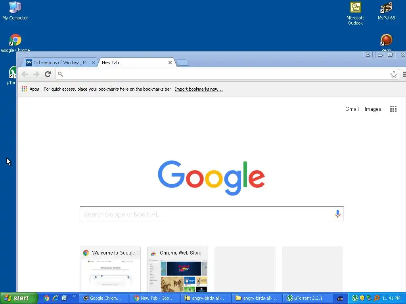Open the Apps shortcut in the bookmarks bar
Screen dimensions: 406x304
click(30, 89)
